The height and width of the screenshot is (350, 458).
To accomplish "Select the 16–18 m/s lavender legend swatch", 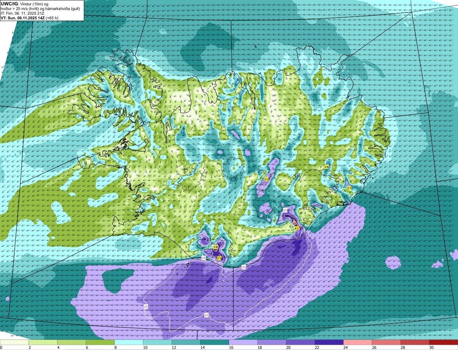I will pos(243,342).
